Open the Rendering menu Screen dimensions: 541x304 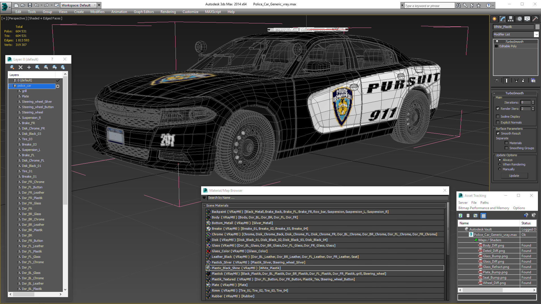(168, 12)
